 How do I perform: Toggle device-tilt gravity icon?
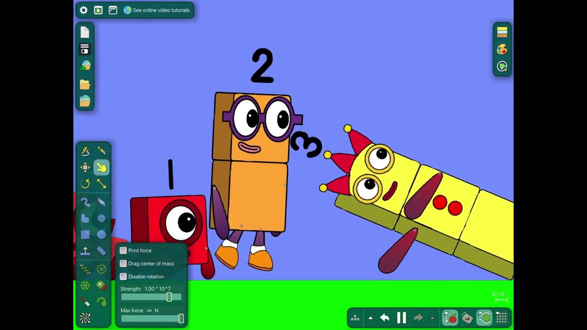pos(467,318)
